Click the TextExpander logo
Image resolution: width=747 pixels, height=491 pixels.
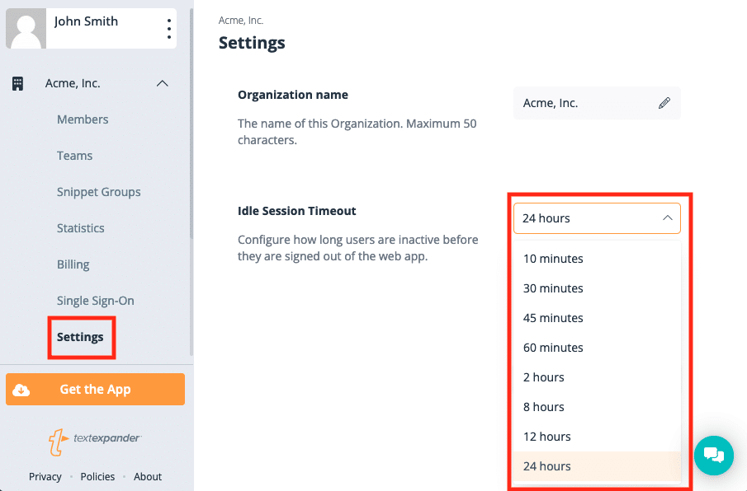tap(95, 442)
